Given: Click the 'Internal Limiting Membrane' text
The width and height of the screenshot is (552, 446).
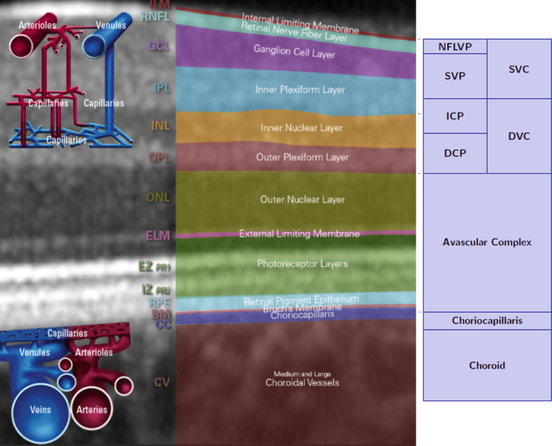Looking at the screenshot, I should (300, 23).
